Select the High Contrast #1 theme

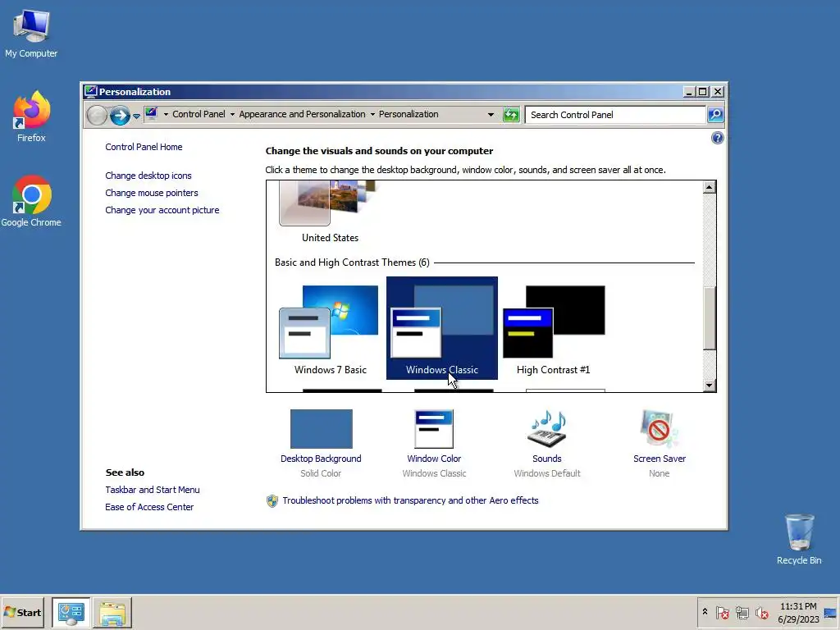pos(554,328)
